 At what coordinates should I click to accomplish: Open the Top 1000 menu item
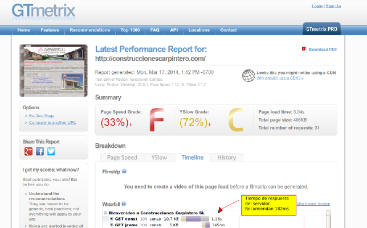130,30
